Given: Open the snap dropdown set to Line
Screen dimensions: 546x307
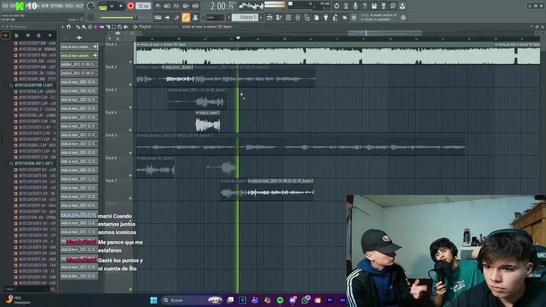Looking at the screenshot, I should (214, 17).
